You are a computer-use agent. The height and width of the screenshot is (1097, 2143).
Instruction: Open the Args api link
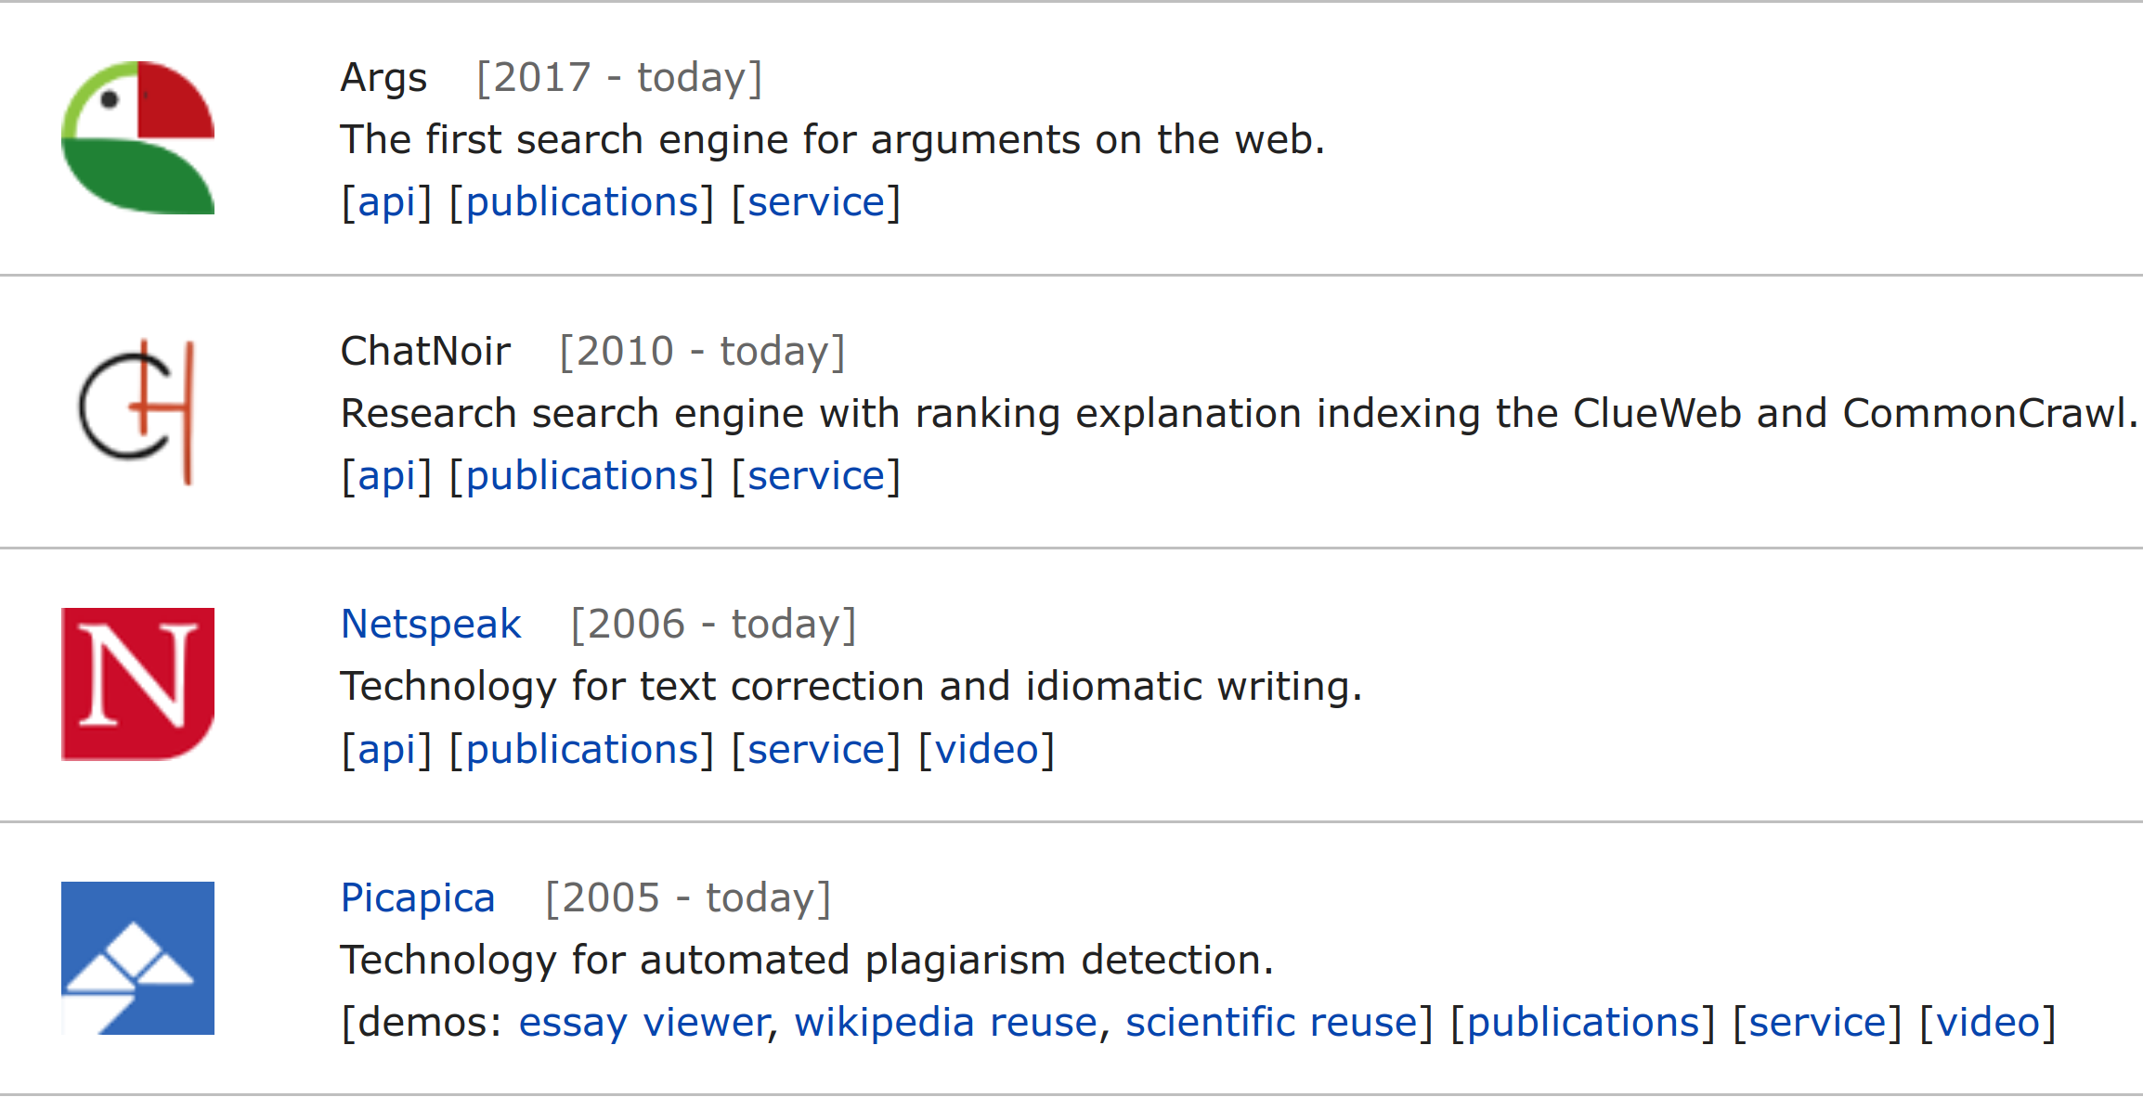(386, 202)
